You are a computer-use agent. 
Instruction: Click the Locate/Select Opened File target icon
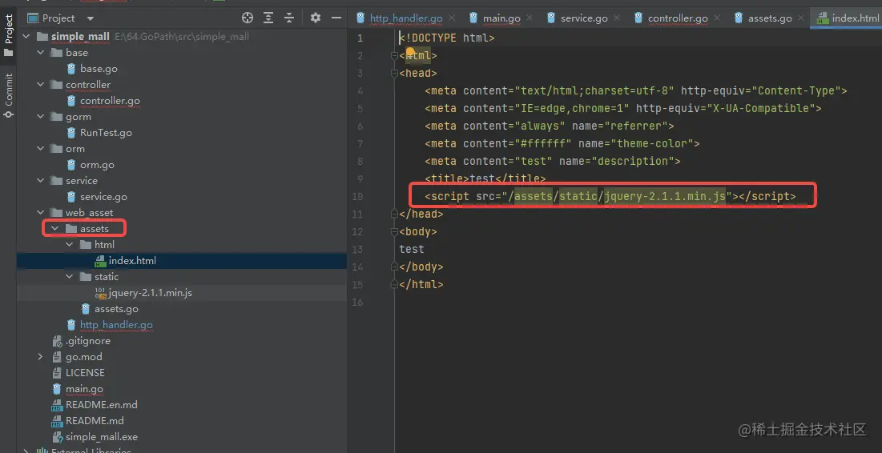click(247, 18)
